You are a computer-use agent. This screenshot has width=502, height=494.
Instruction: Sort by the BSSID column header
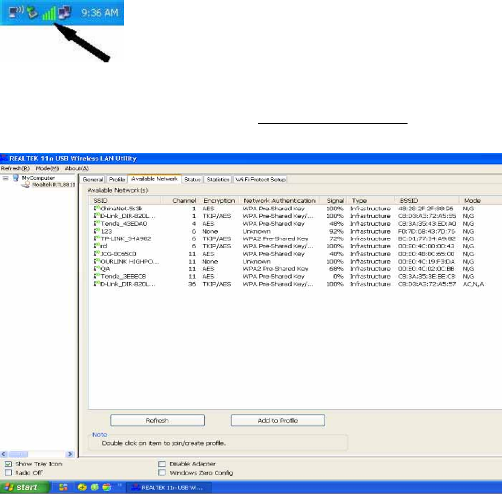(x=426, y=200)
